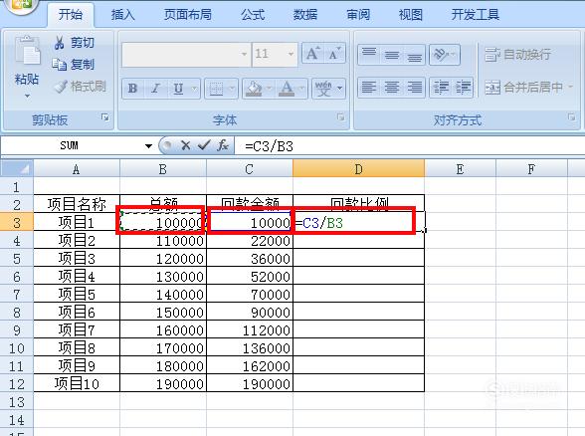Select cell C12 containing 190000
This screenshot has width=585, height=436.
250,383
